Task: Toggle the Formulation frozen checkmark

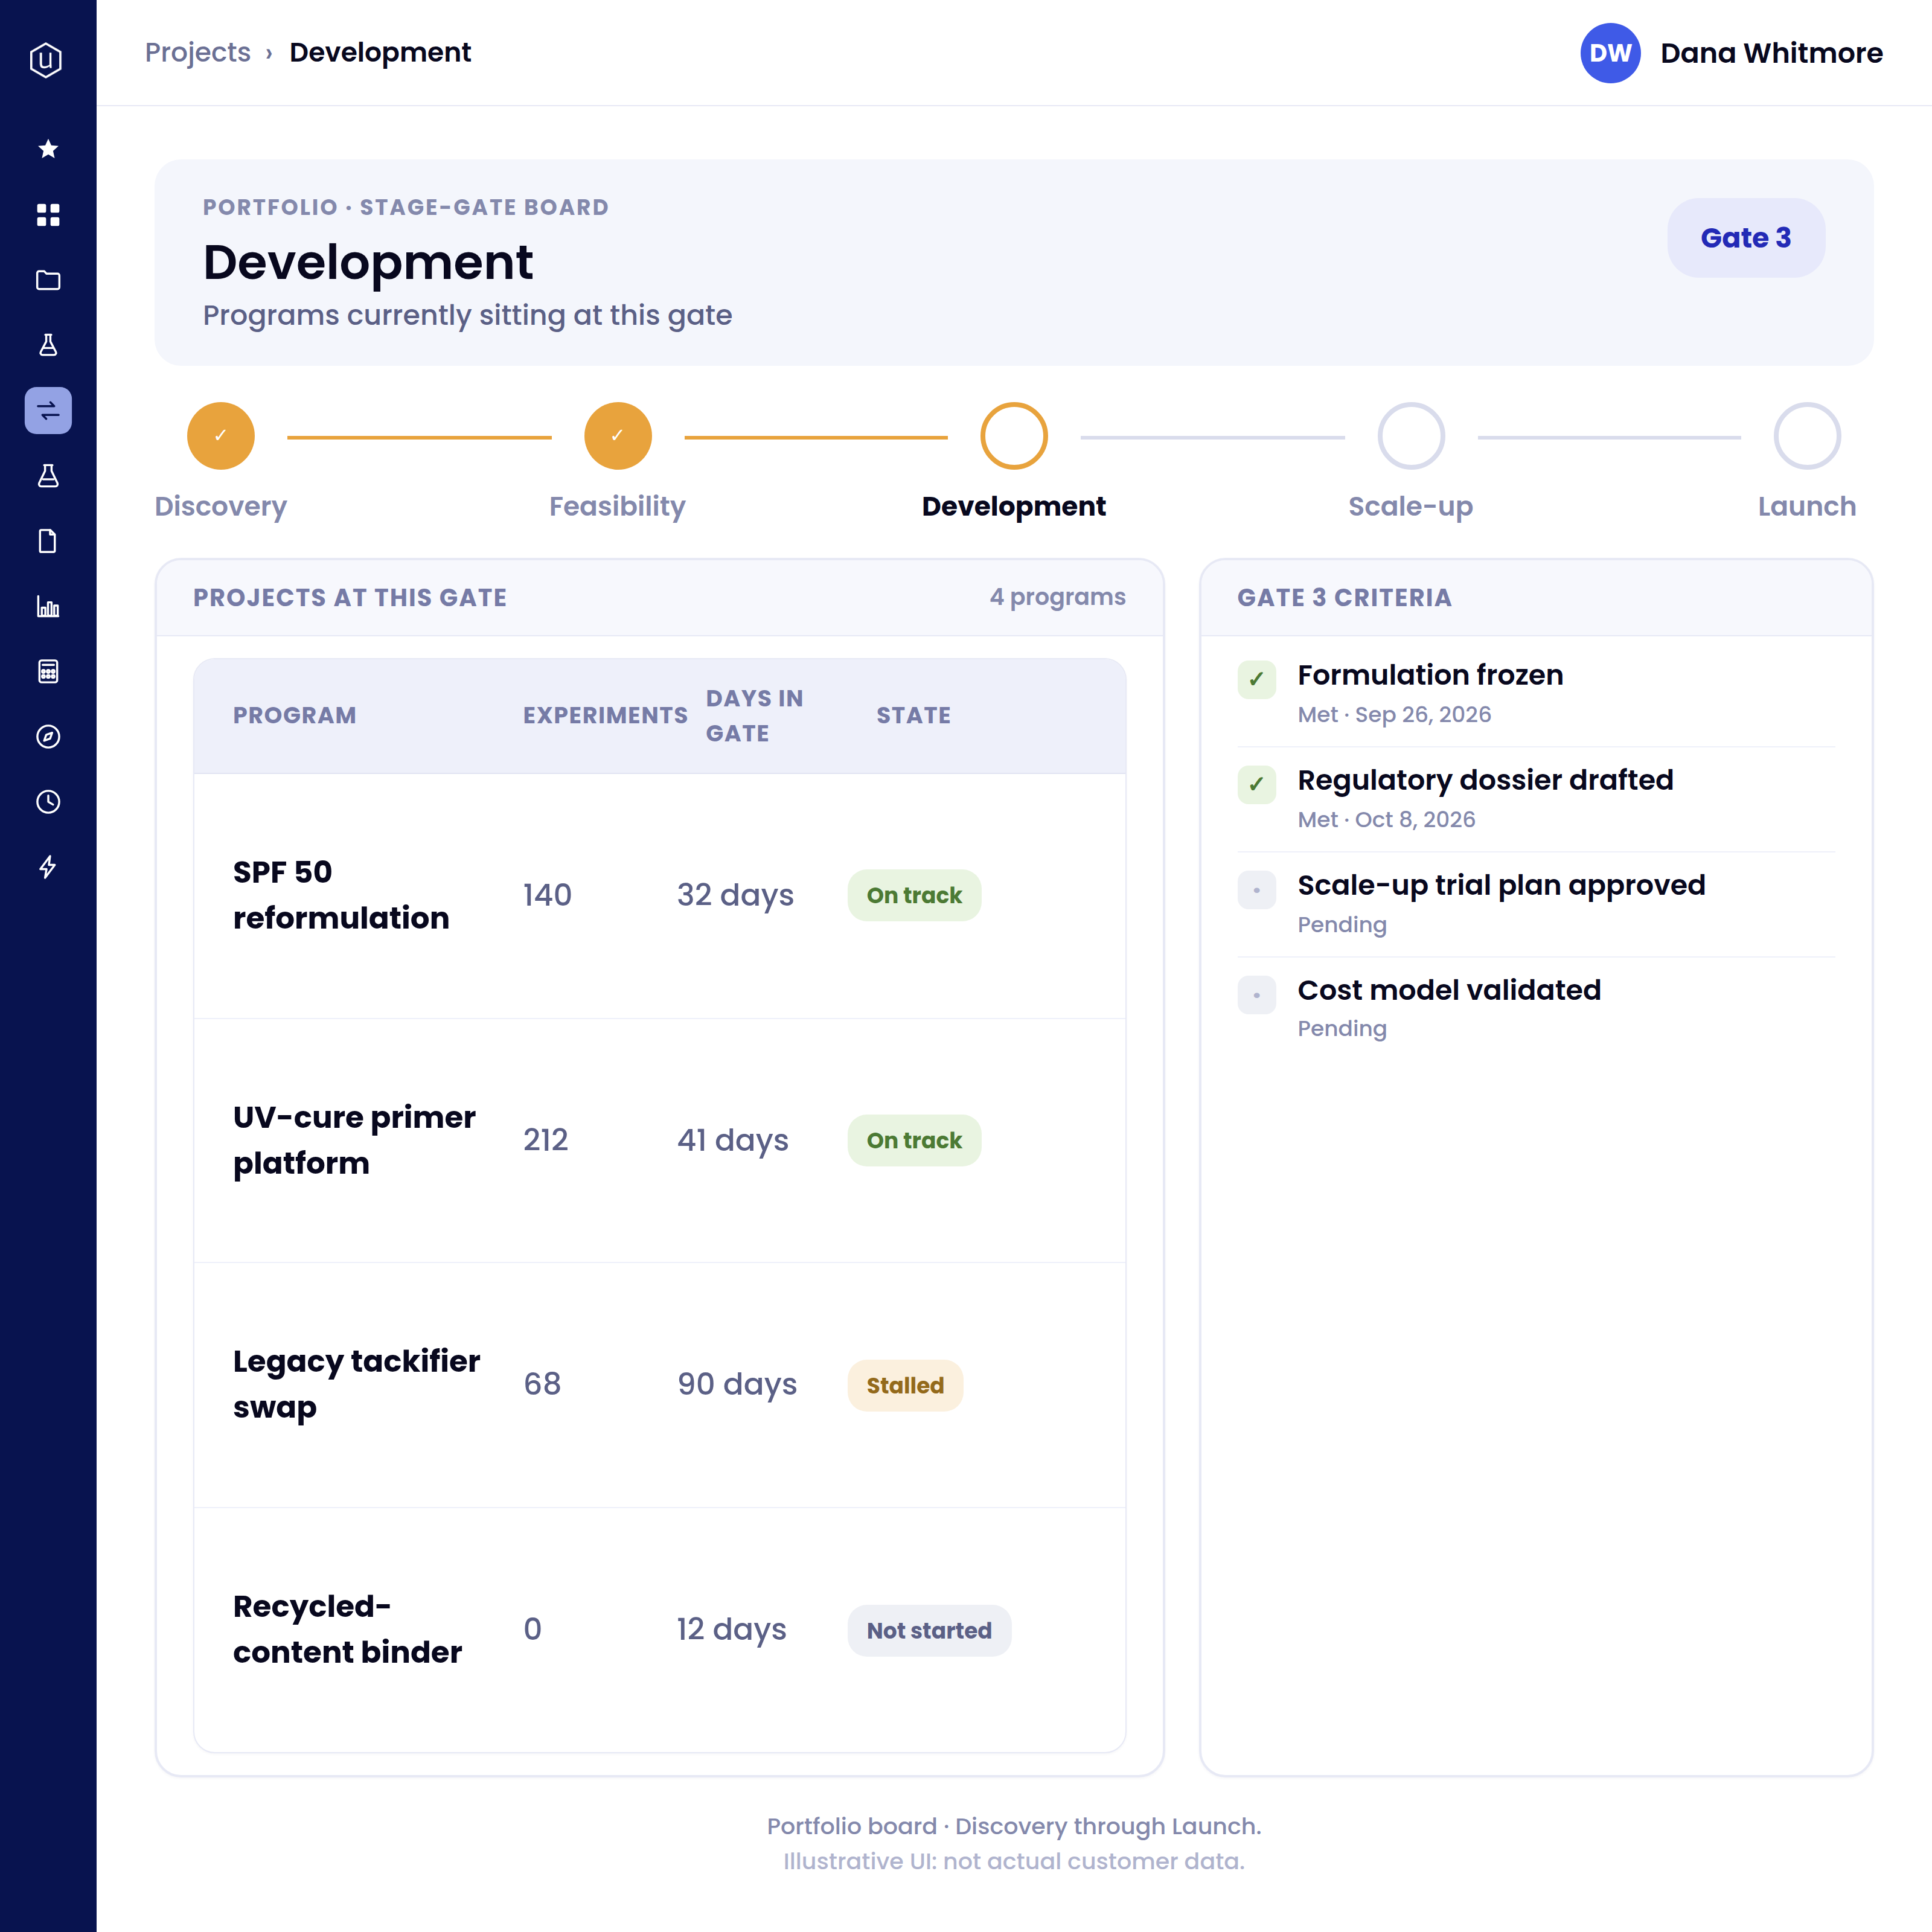Action: (x=1257, y=680)
